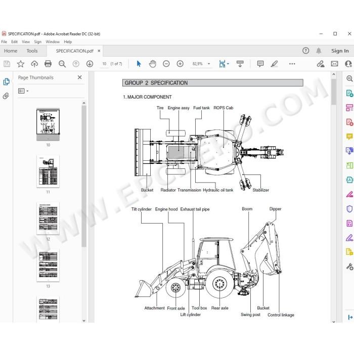The width and height of the screenshot is (354, 354).
Task: Open the Comment tool in right pane
Action: coord(349,137)
